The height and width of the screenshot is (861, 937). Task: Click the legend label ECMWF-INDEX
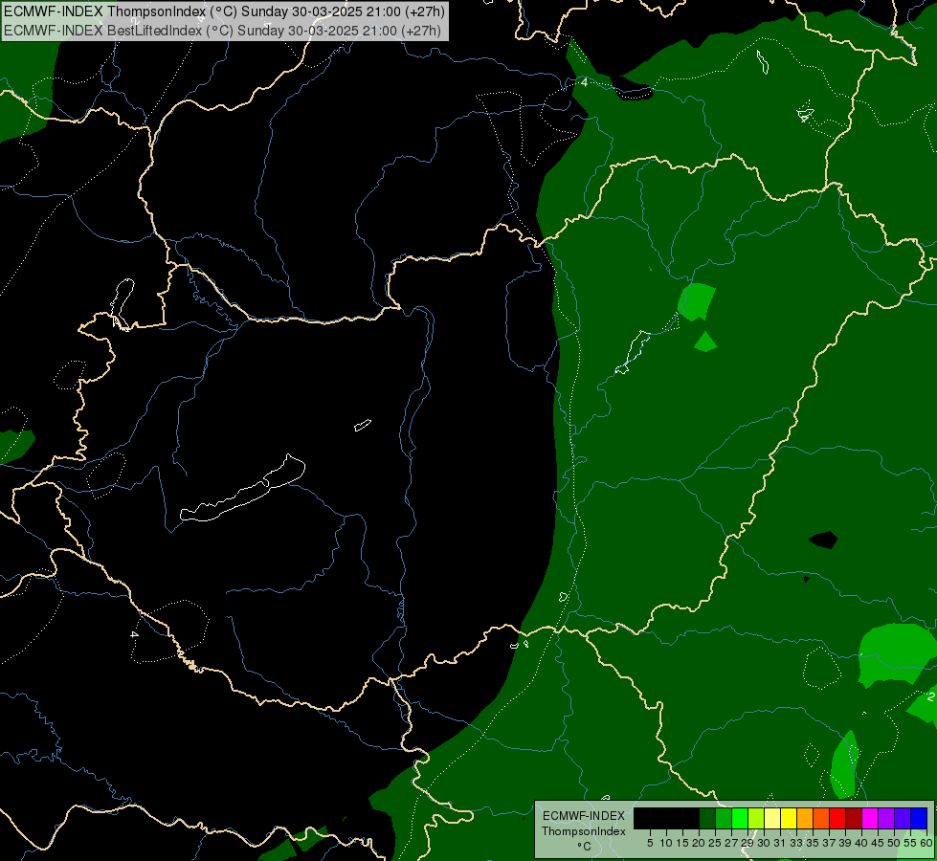coord(584,816)
